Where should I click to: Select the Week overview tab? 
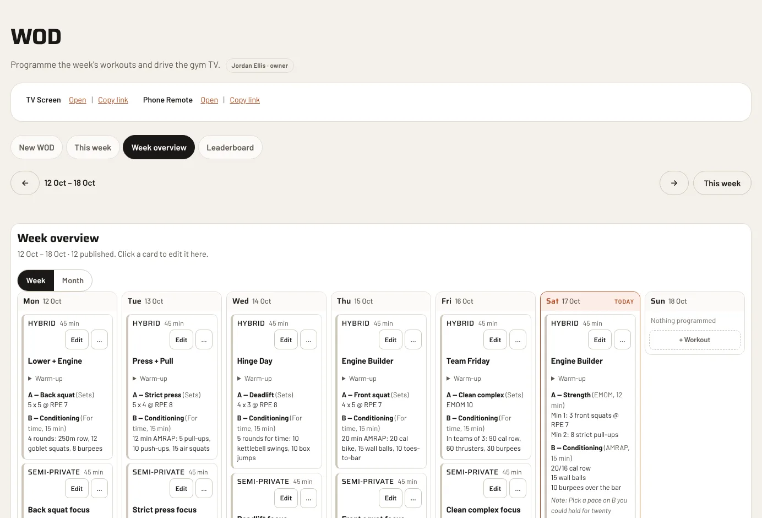159,148
